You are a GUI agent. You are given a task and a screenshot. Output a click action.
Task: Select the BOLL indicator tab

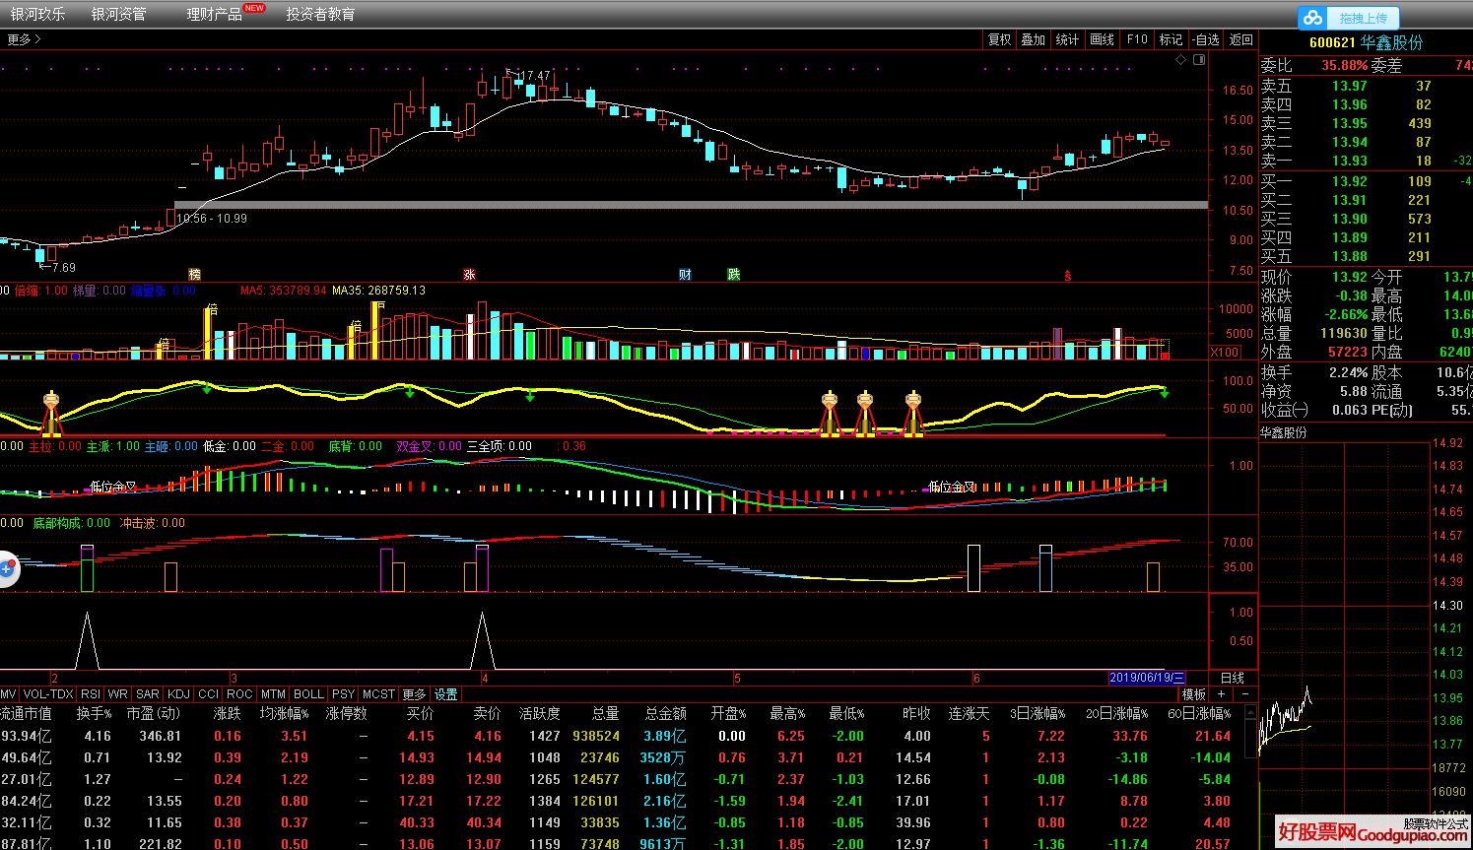309,694
